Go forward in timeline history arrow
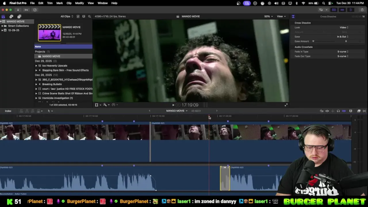 point(217,111)
